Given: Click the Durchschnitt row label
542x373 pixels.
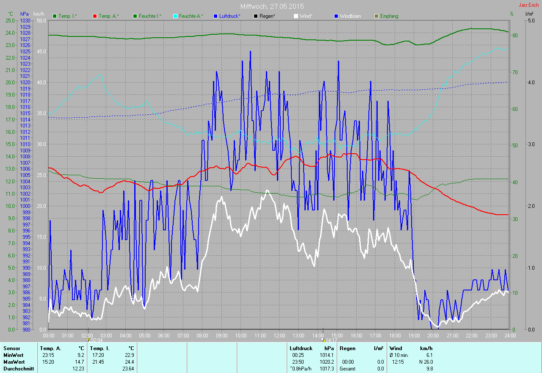Looking at the screenshot, I should tap(17, 369).
